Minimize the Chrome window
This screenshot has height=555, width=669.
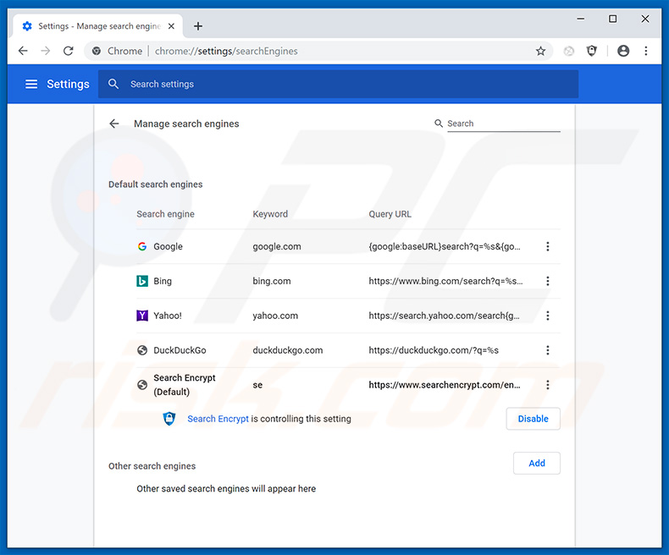pyautogui.click(x=580, y=19)
